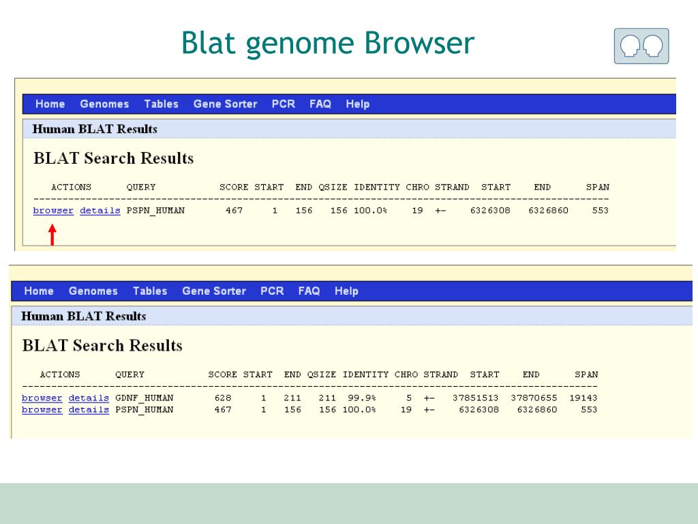The height and width of the screenshot is (524, 698).
Task: Click the upper panel span value 553
Action: pos(600,210)
